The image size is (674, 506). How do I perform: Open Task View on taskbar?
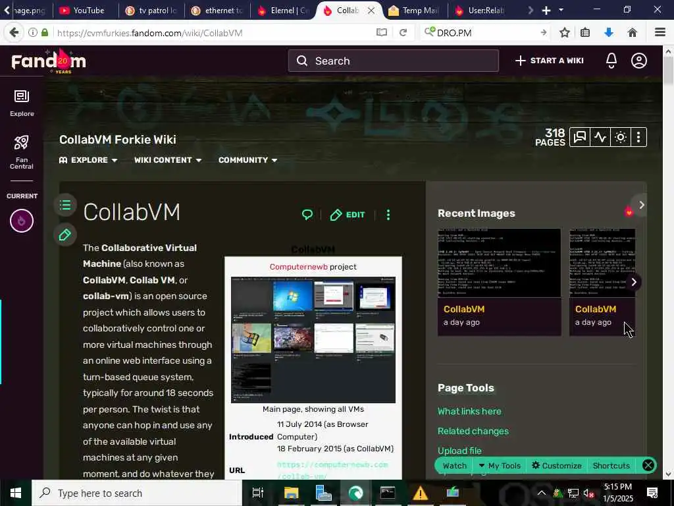coord(258,493)
